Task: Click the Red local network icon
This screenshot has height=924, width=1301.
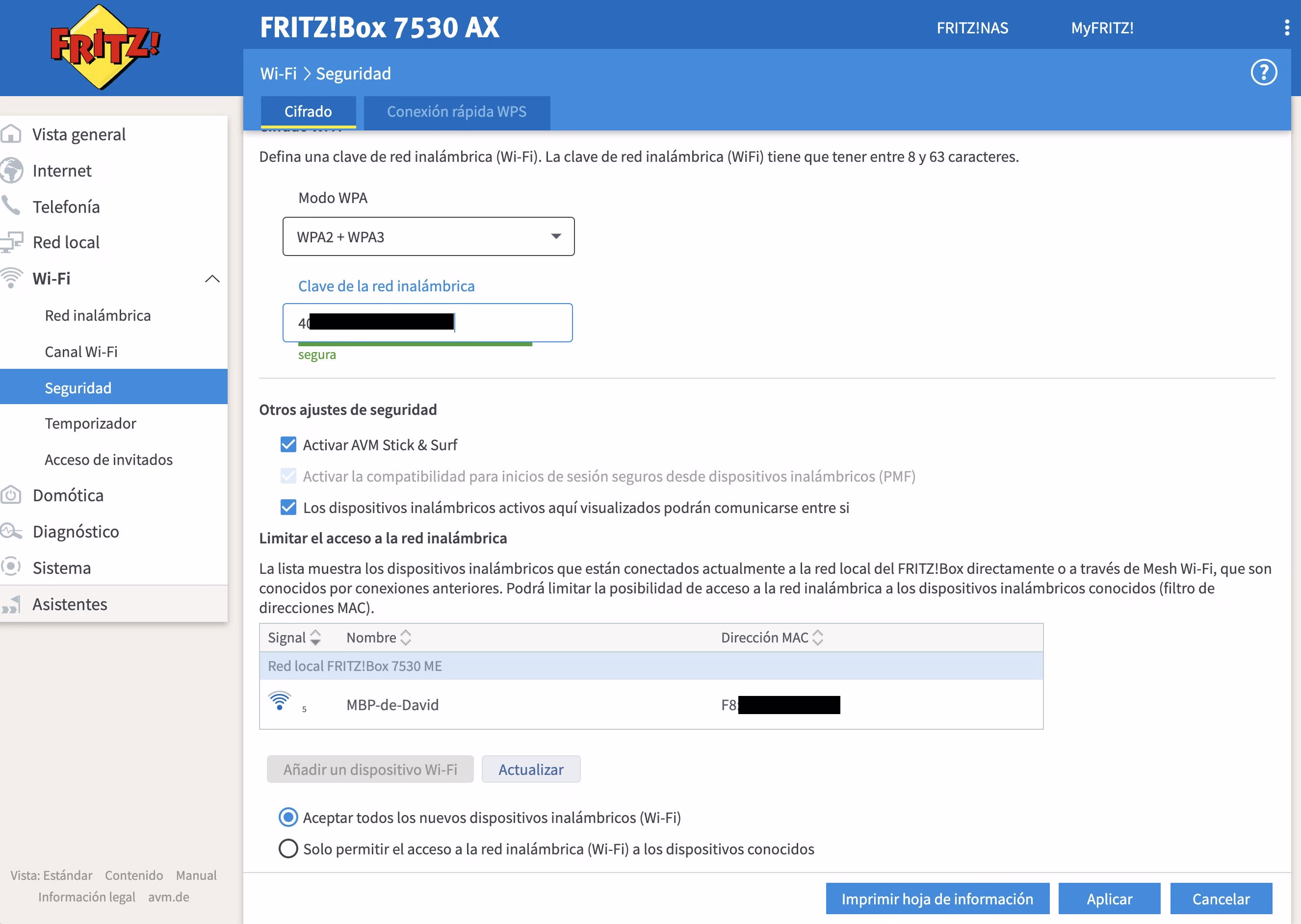Action: pyautogui.click(x=11, y=242)
